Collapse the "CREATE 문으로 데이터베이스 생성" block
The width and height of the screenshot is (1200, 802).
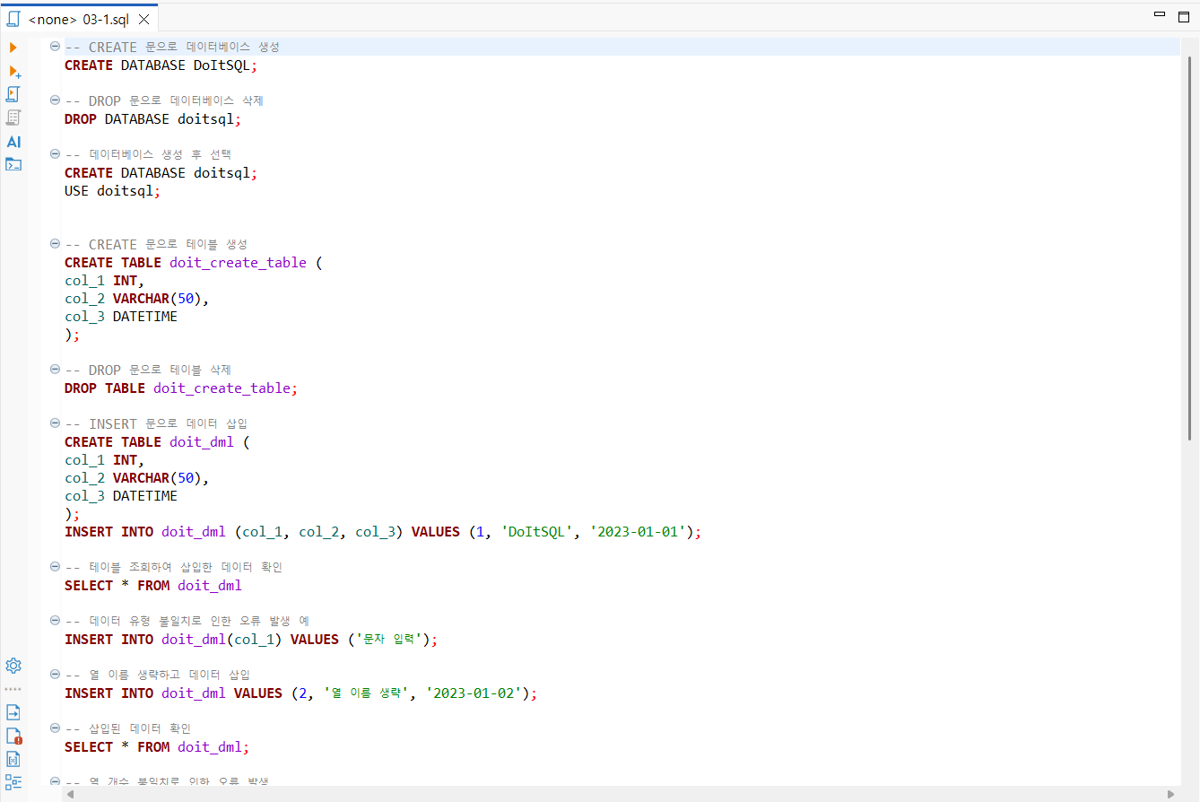tap(56, 47)
